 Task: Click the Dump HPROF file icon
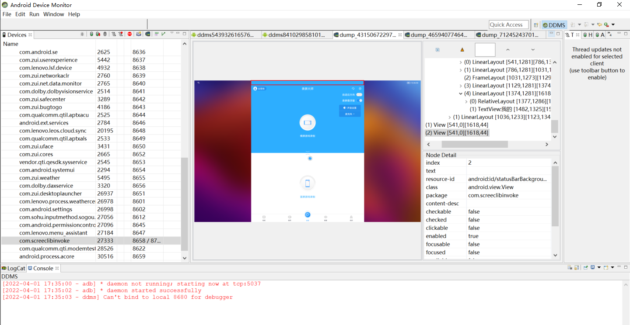tap(98, 34)
